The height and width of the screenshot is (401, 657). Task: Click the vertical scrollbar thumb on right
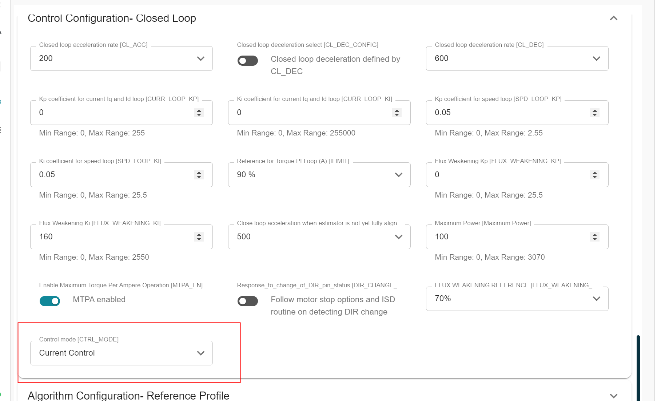(638, 367)
